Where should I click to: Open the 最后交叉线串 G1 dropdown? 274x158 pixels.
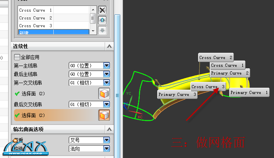(x=107, y=104)
